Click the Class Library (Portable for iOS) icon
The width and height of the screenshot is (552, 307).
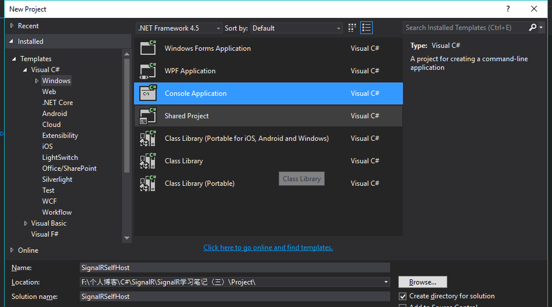148,138
